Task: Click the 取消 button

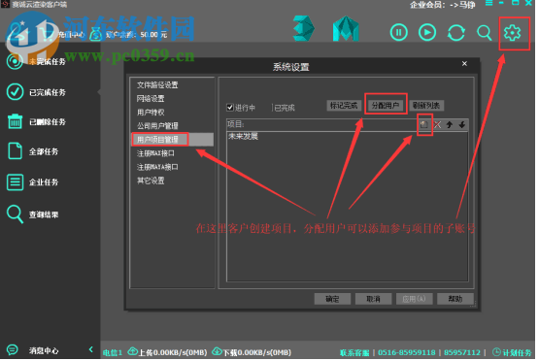Action: [373, 299]
